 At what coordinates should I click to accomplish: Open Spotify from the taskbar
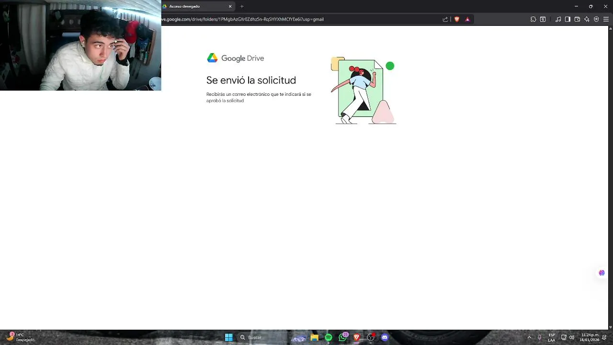(x=329, y=337)
